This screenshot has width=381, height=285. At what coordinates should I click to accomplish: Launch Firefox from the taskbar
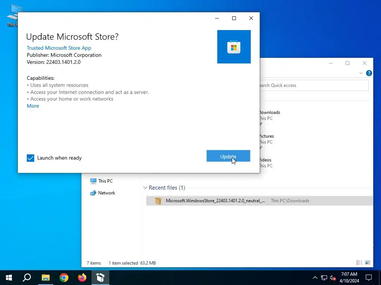pos(82,278)
